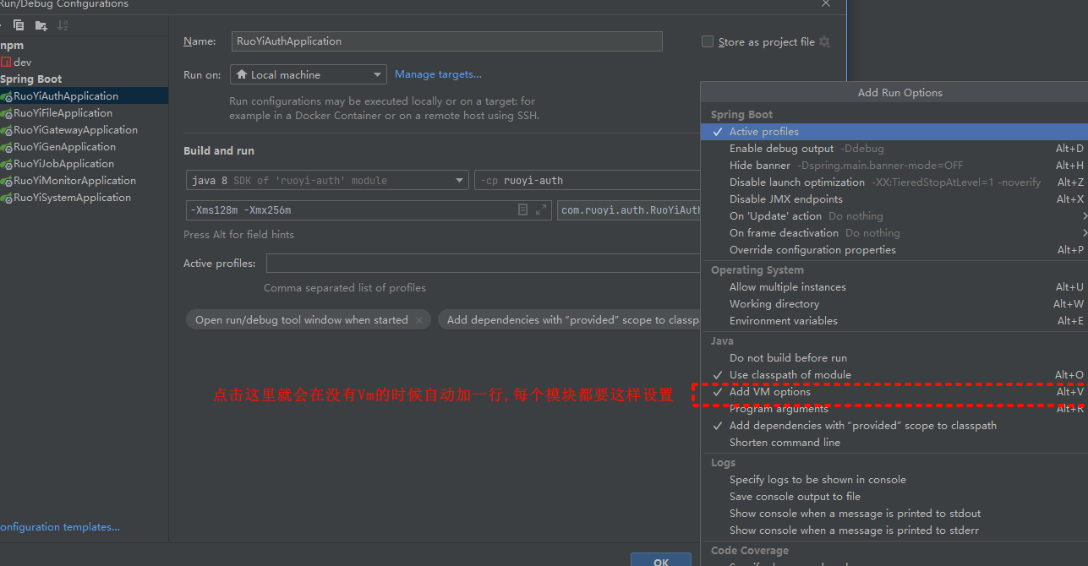The height and width of the screenshot is (566, 1088).
Task: Choose Shorten command line
Action: coord(894,443)
